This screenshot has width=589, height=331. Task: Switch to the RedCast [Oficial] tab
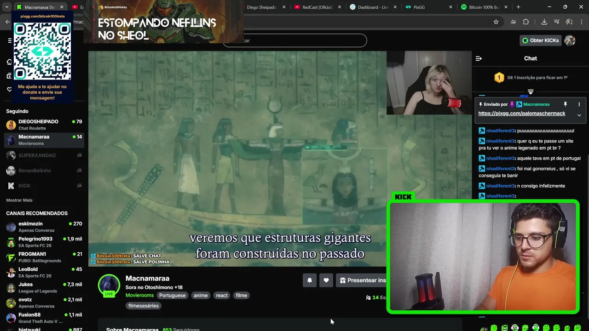point(318,7)
